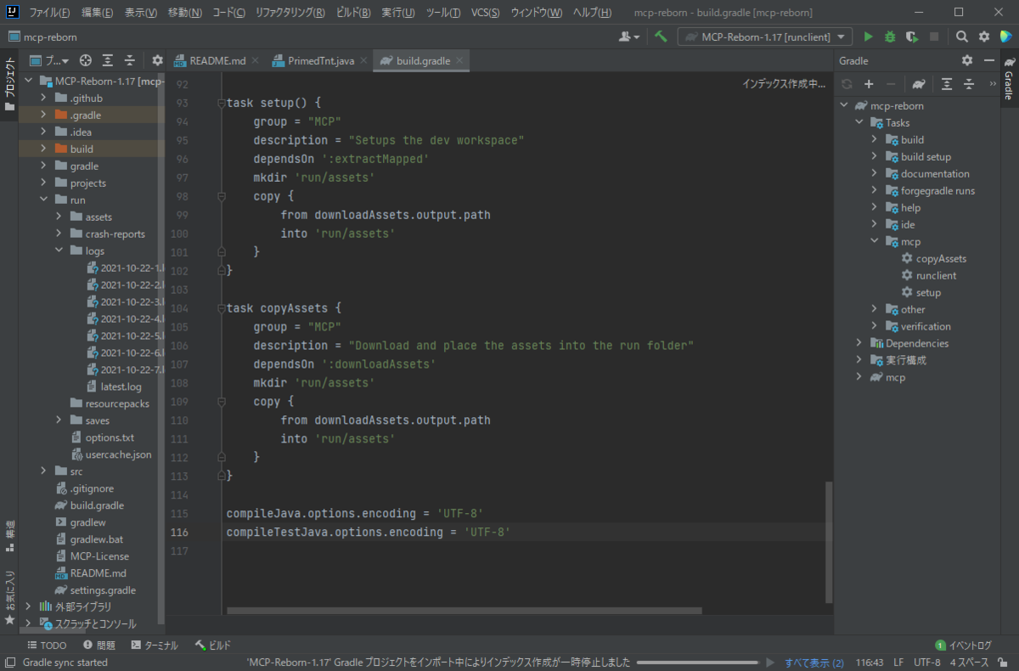This screenshot has height=671, width=1019.
Task: Open Project panel options gear
Action: (x=157, y=60)
